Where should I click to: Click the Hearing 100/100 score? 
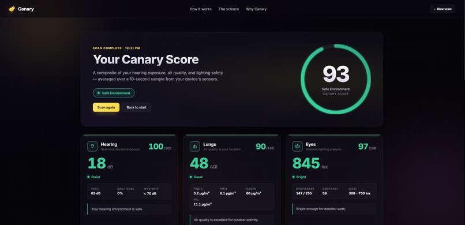tap(160, 147)
